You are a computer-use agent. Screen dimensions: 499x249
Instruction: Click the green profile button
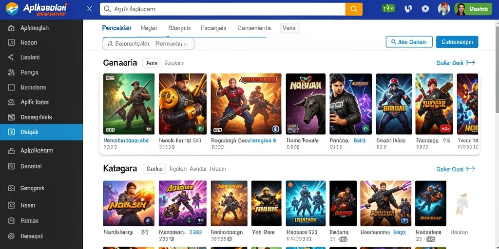[x=473, y=9]
